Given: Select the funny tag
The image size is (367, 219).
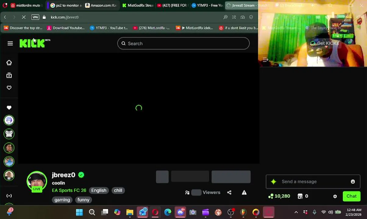Looking at the screenshot, I should pos(83,200).
